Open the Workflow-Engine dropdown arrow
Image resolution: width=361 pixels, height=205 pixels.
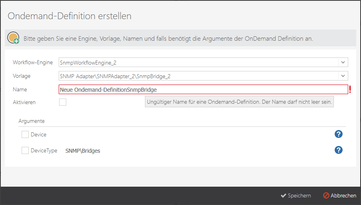click(x=343, y=62)
